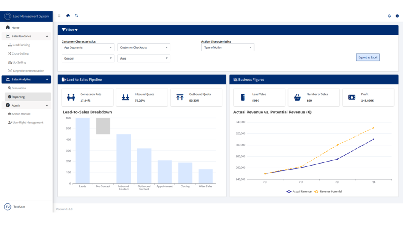Click the home icon in top bar

coord(68,16)
